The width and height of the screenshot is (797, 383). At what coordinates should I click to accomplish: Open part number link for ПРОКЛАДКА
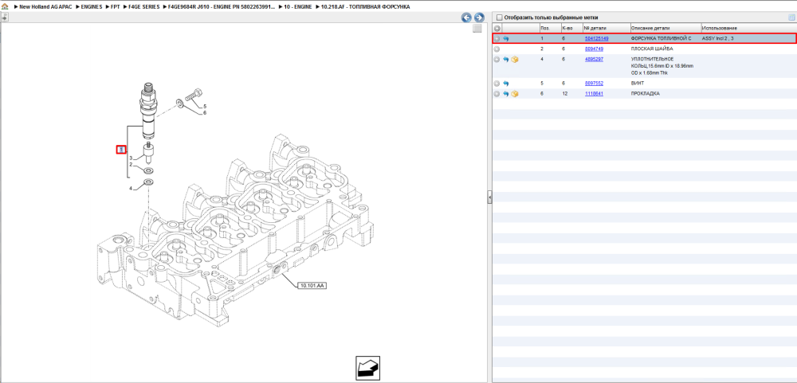click(595, 94)
